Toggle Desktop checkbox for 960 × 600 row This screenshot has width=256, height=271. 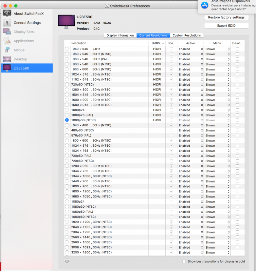[x=237, y=69]
